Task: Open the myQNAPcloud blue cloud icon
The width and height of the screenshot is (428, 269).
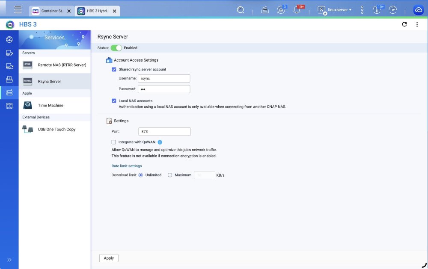Action: 419,10
